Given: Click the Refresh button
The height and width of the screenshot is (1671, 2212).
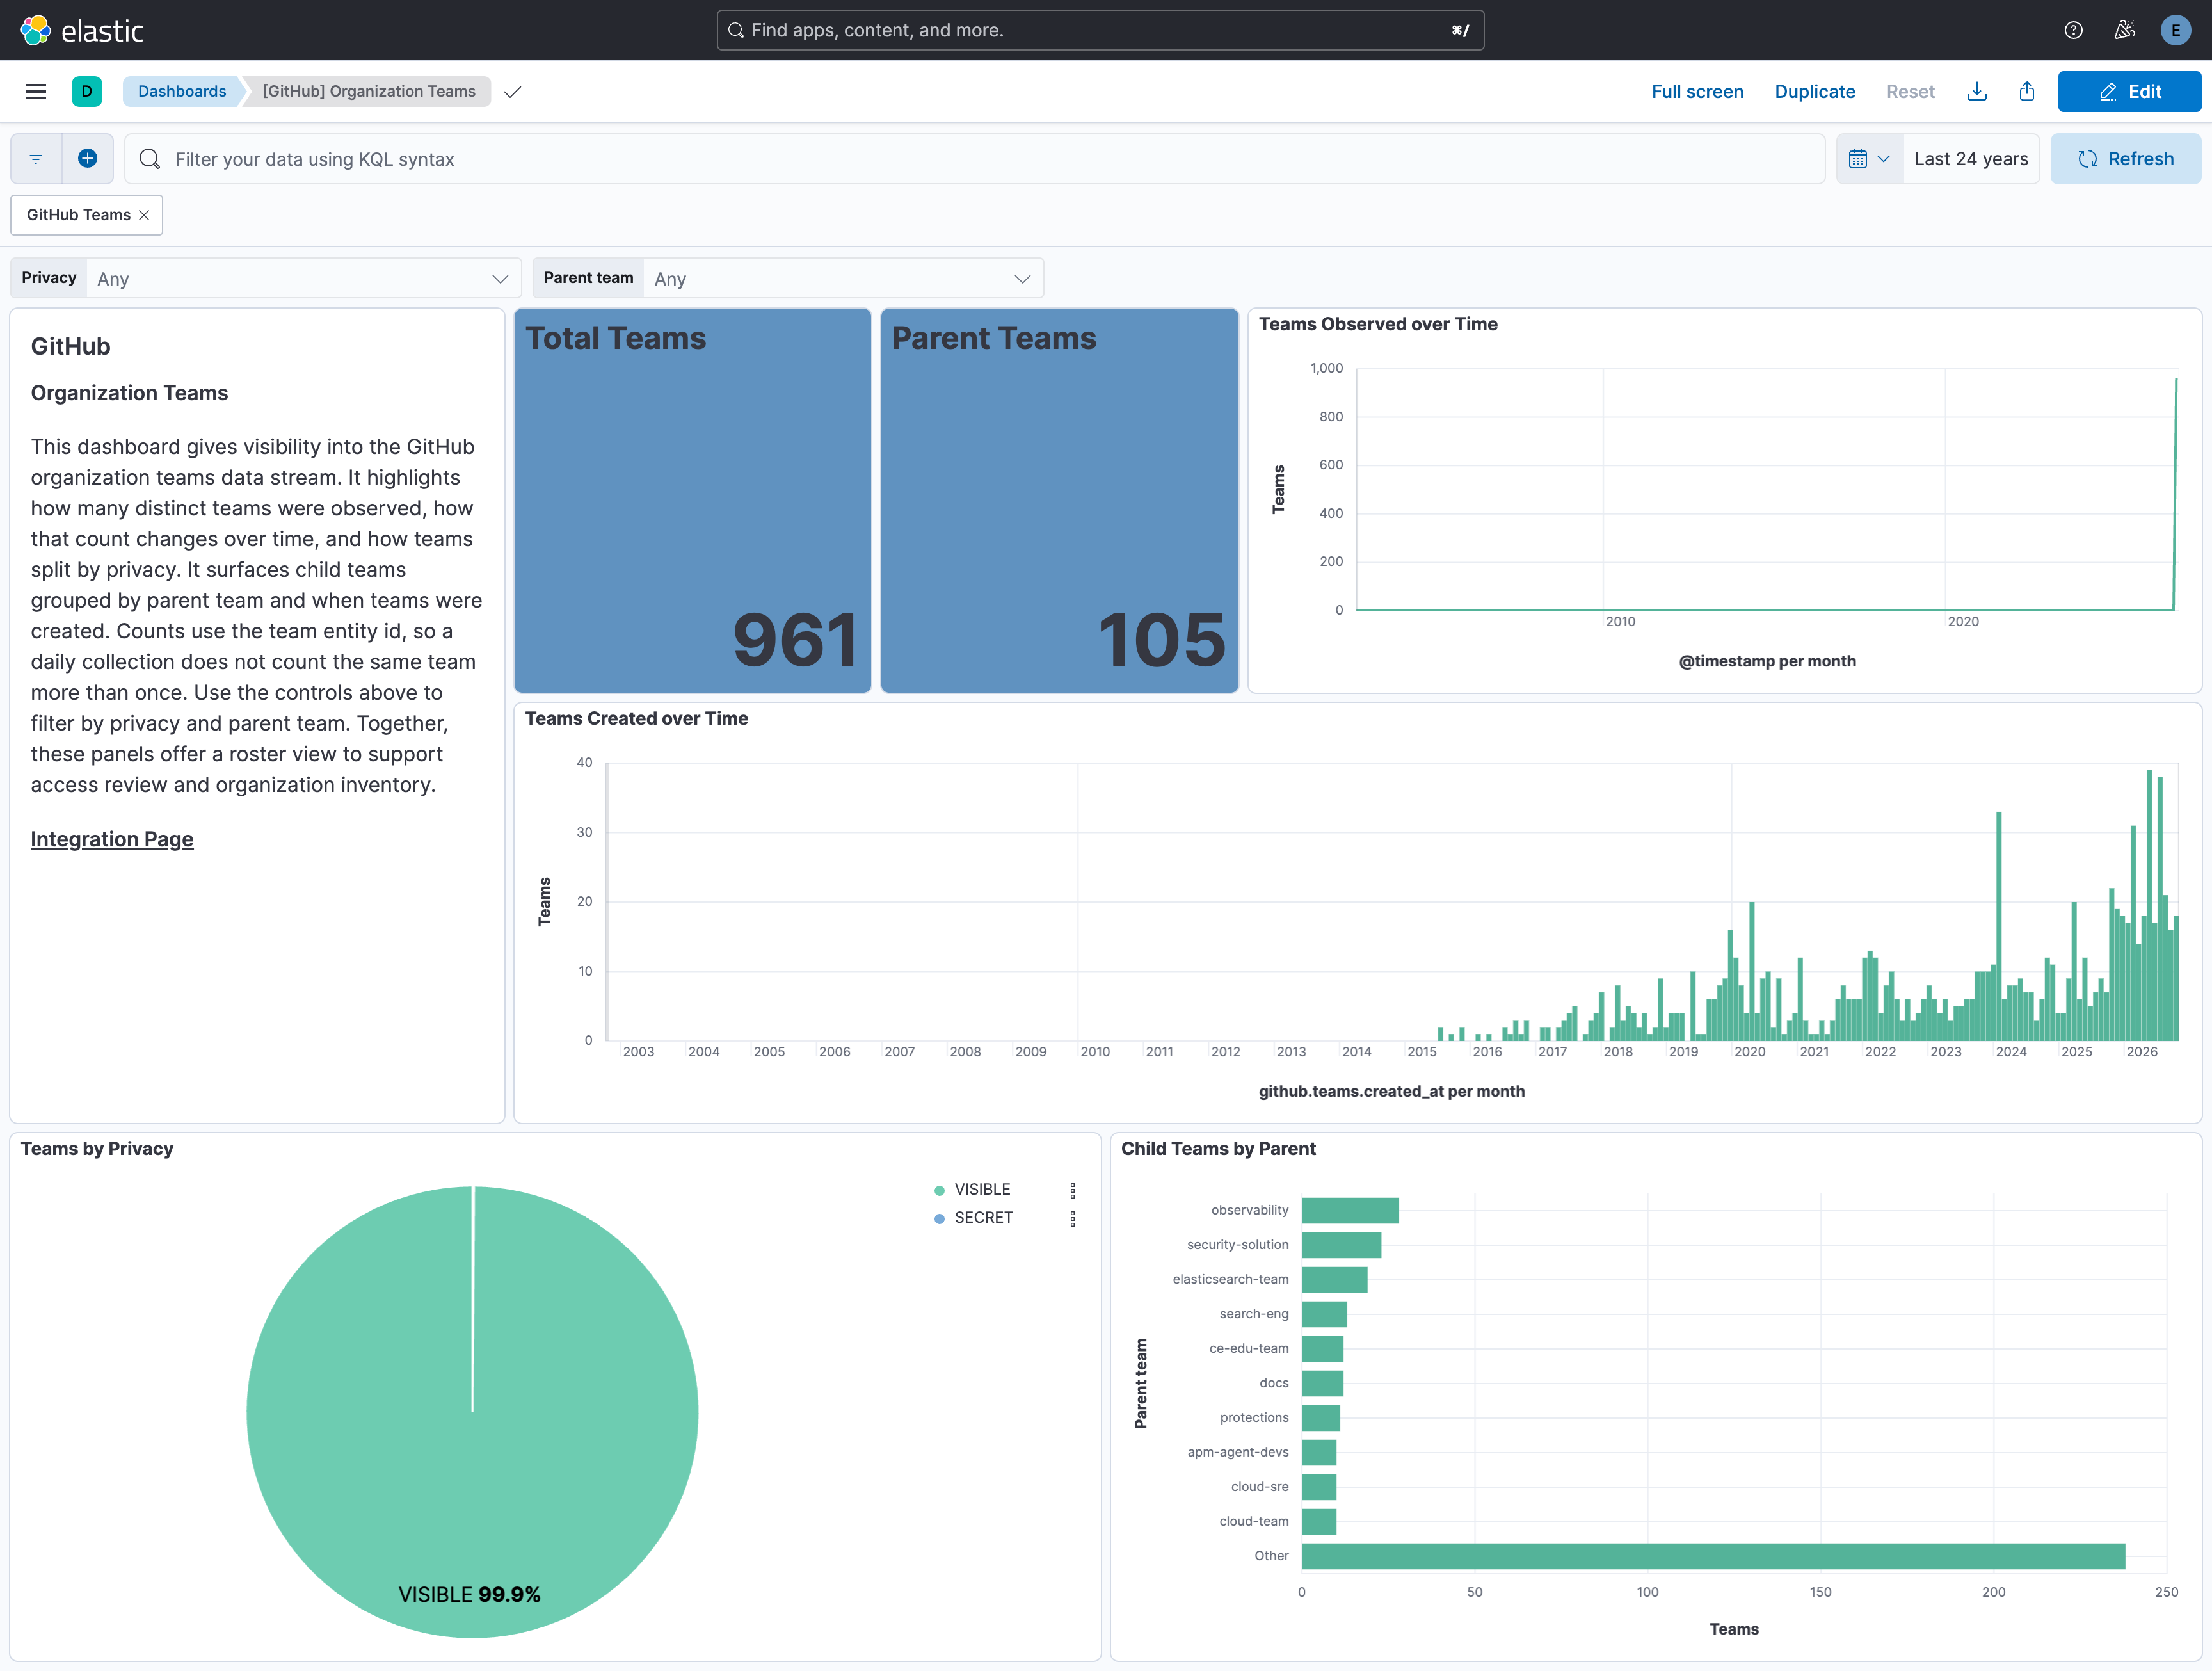Looking at the screenshot, I should pos(2125,159).
